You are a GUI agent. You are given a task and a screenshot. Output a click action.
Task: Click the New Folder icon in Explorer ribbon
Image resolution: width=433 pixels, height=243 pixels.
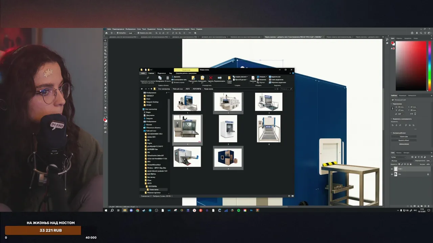click(229, 78)
